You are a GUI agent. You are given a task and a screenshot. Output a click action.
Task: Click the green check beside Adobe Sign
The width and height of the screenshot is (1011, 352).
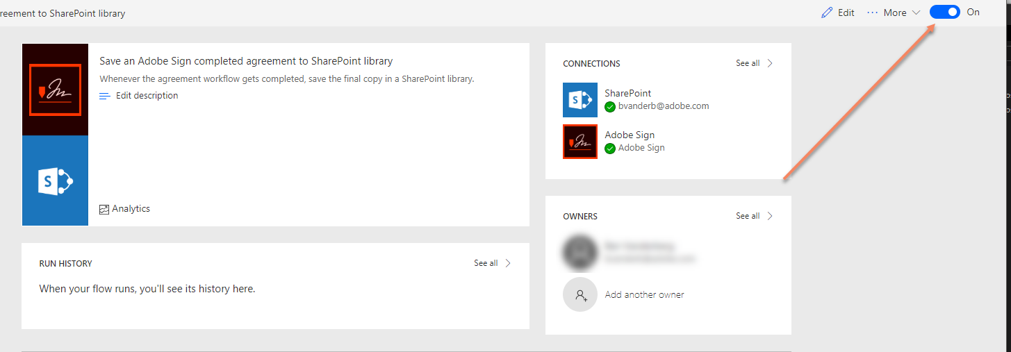coord(610,149)
